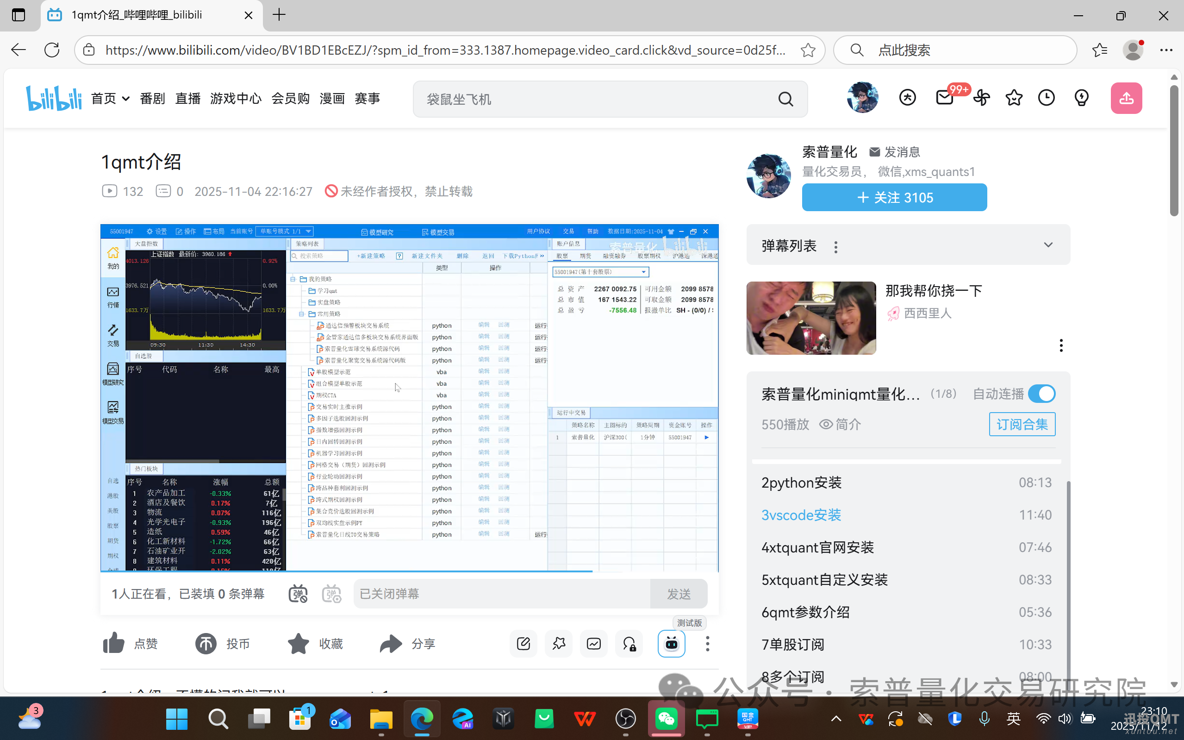
Task: Select the 漫画 navigation item
Action: pos(332,98)
